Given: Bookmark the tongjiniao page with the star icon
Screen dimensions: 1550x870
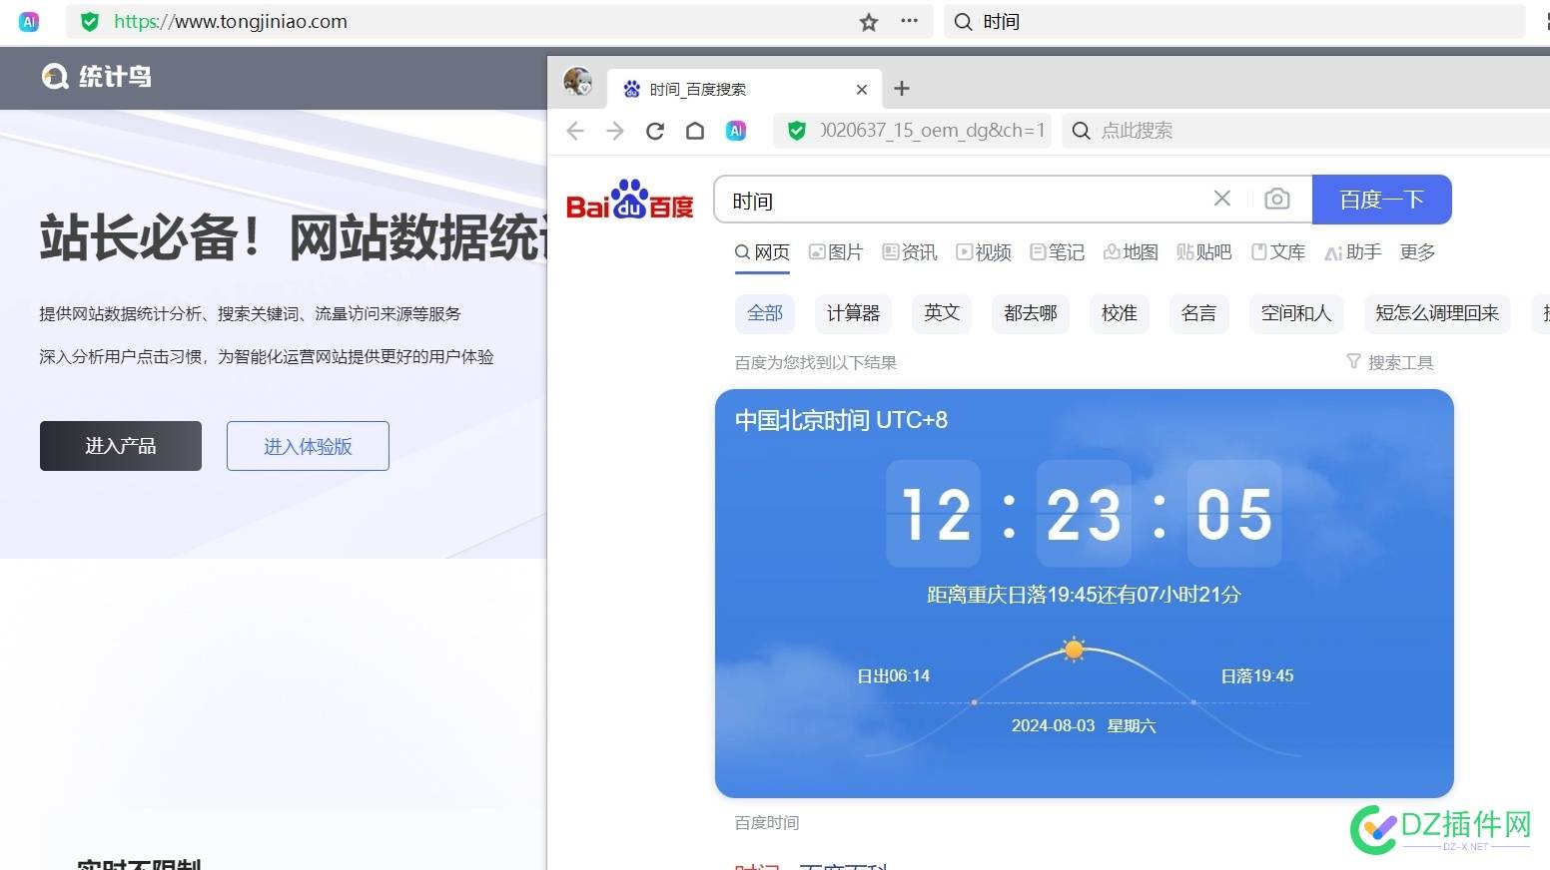Looking at the screenshot, I should (869, 22).
